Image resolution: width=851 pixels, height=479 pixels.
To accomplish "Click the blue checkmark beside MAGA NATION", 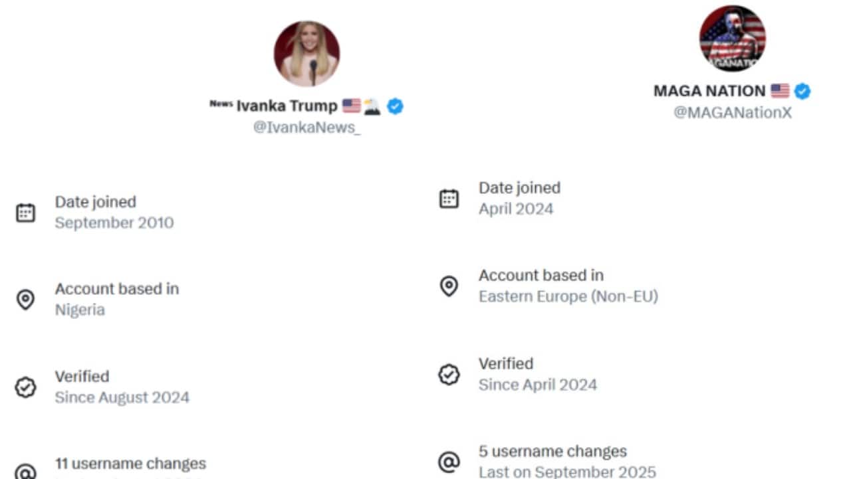I will 802,91.
